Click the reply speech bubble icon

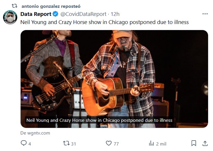pyautogui.click(x=24, y=143)
